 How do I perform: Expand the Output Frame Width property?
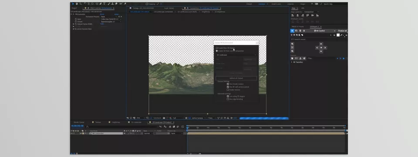[74, 24]
